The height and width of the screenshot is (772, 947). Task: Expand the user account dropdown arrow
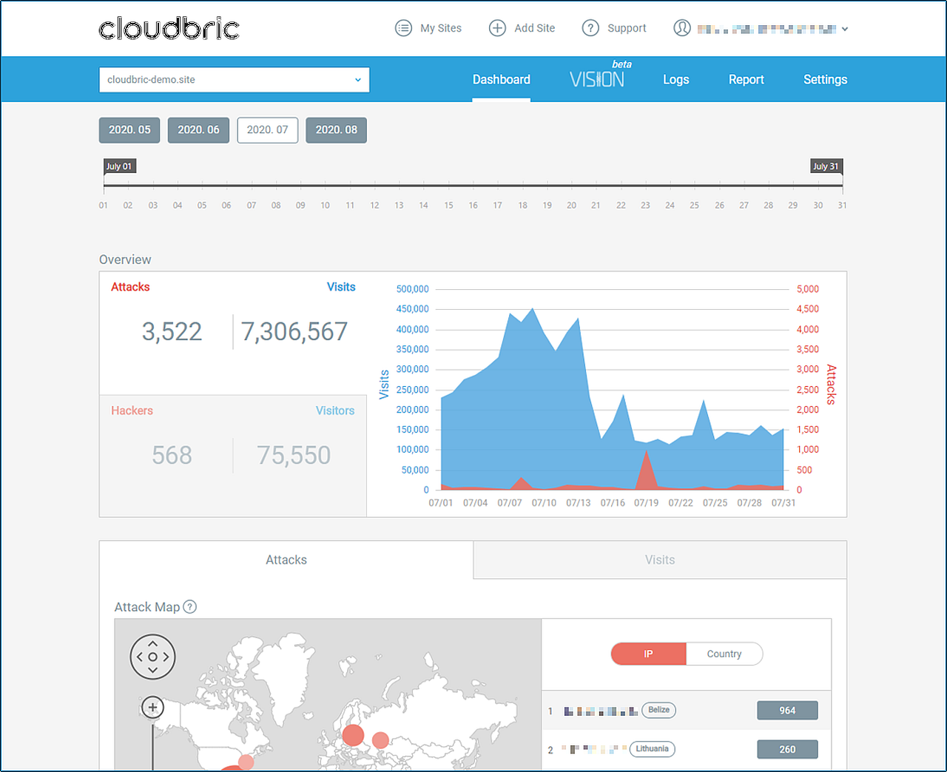845,30
